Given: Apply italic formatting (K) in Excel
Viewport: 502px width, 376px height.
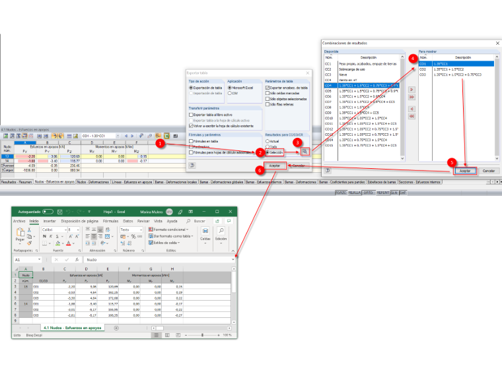Looking at the screenshot, I should tap(51, 236).
